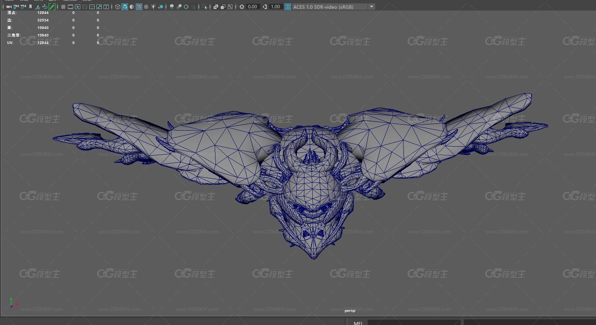Expand the view transform dropdown arrow
Viewport: 596px width, 325px height.
[x=372, y=7]
